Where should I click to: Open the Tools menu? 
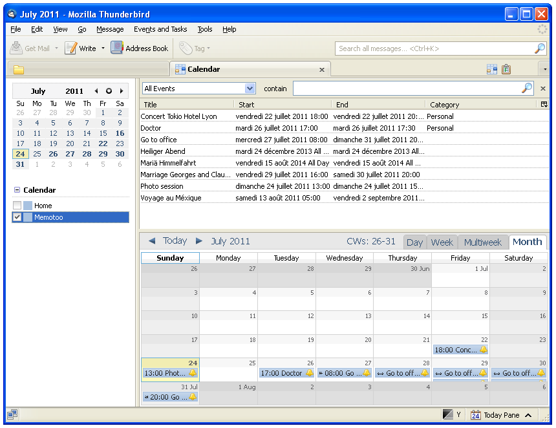pyautogui.click(x=205, y=30)
